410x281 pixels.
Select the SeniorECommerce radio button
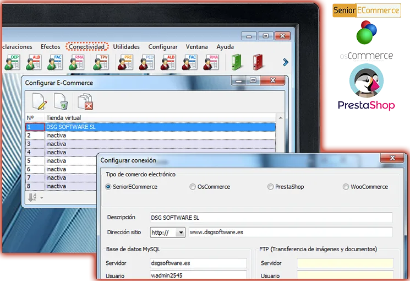coord(108,187)
